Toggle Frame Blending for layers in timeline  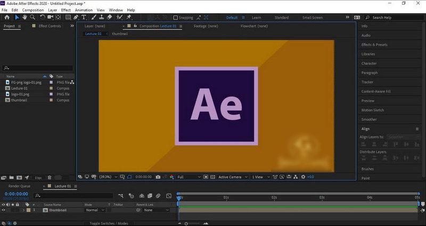150,196
